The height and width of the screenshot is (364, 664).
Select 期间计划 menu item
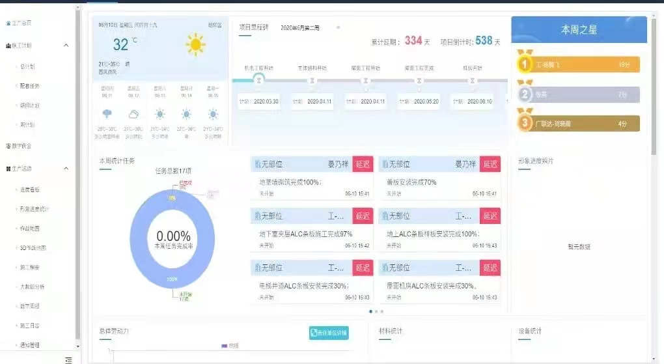pyautogui.click(x=29, y=105)
